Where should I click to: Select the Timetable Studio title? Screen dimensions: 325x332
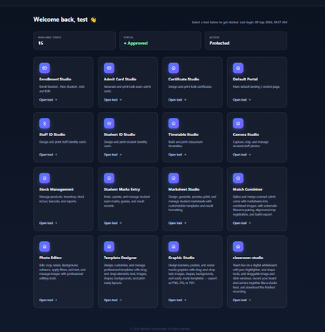(184, 134)
